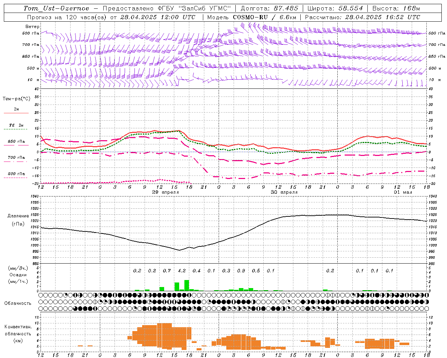
Task: Click the 30 апреля date label
Action: coord(284,192)
